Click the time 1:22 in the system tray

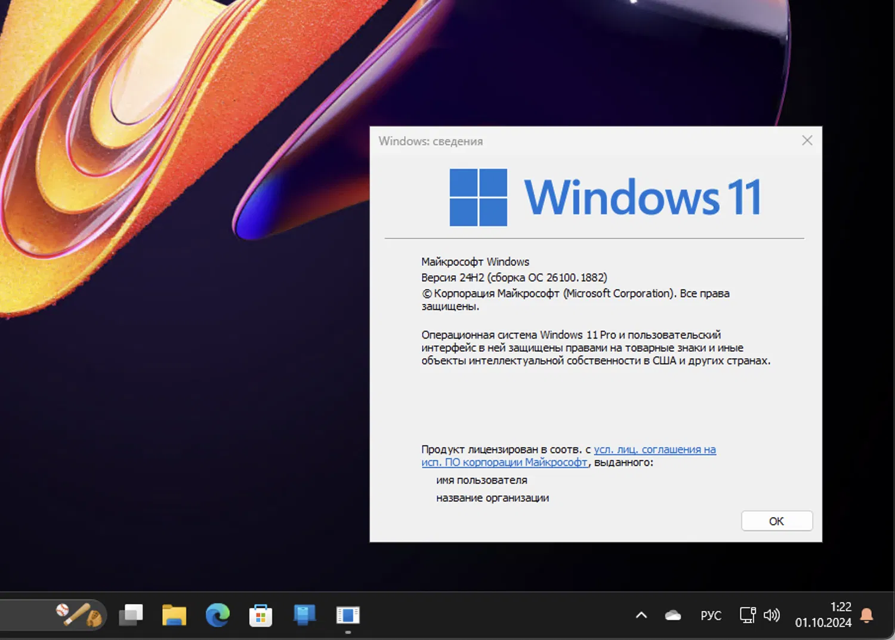840,607
